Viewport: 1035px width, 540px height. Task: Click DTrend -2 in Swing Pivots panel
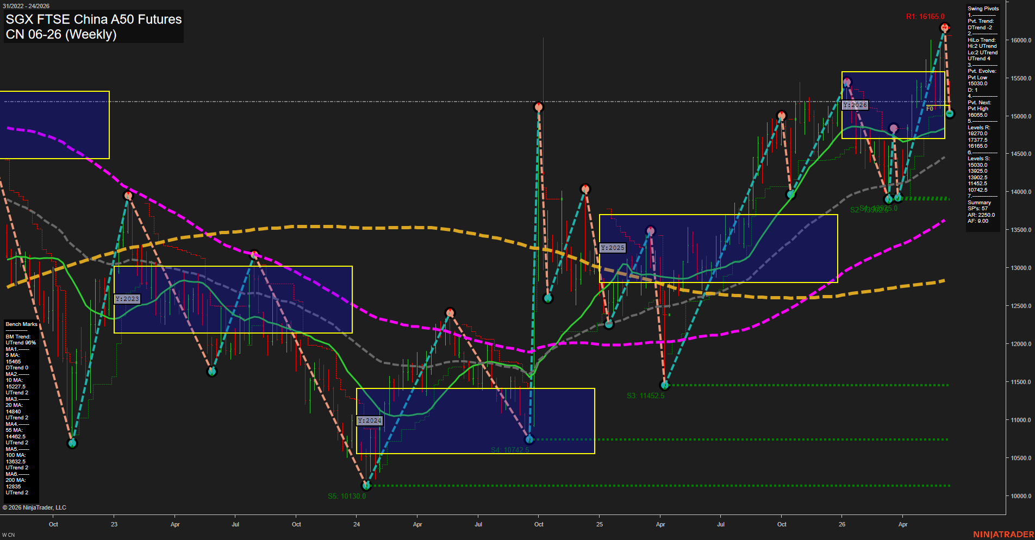coord(980,28)
